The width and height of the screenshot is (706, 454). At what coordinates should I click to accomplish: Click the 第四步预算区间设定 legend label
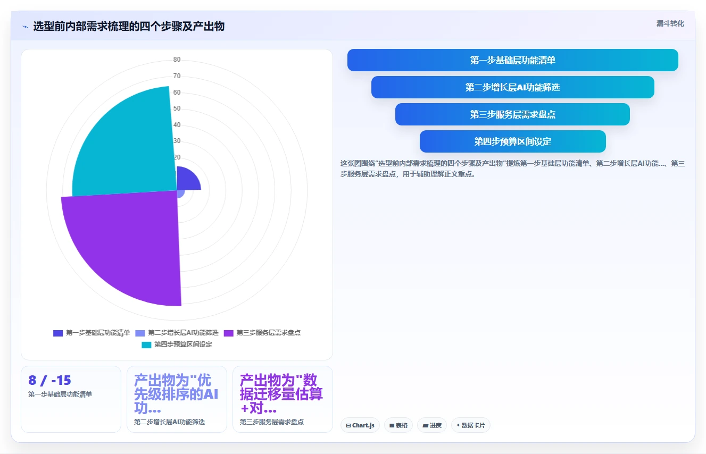pyautogui.click(x=183, y=344)
